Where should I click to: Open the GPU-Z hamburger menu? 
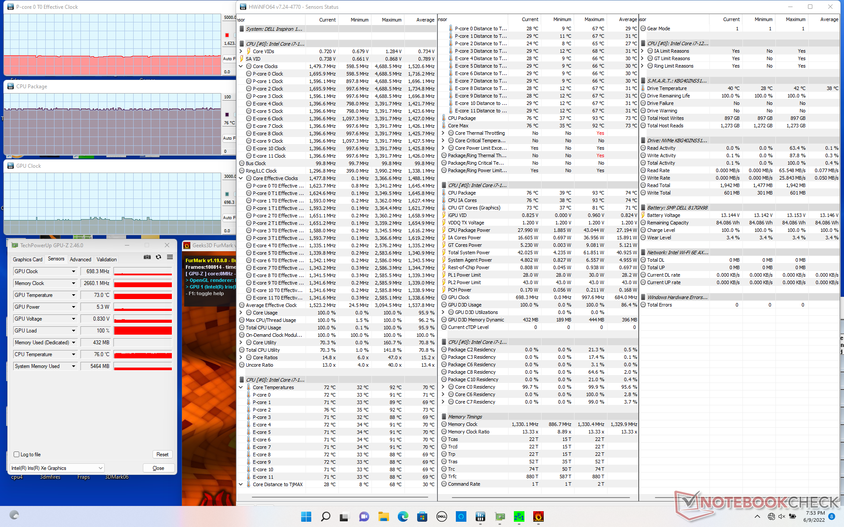pos(170,257)
